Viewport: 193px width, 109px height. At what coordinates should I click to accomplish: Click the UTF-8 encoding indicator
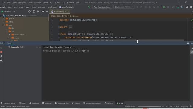click(x=176, y=107)
